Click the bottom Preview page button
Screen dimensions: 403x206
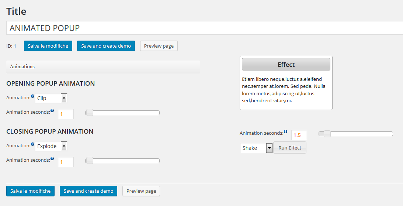click(141, 191)
